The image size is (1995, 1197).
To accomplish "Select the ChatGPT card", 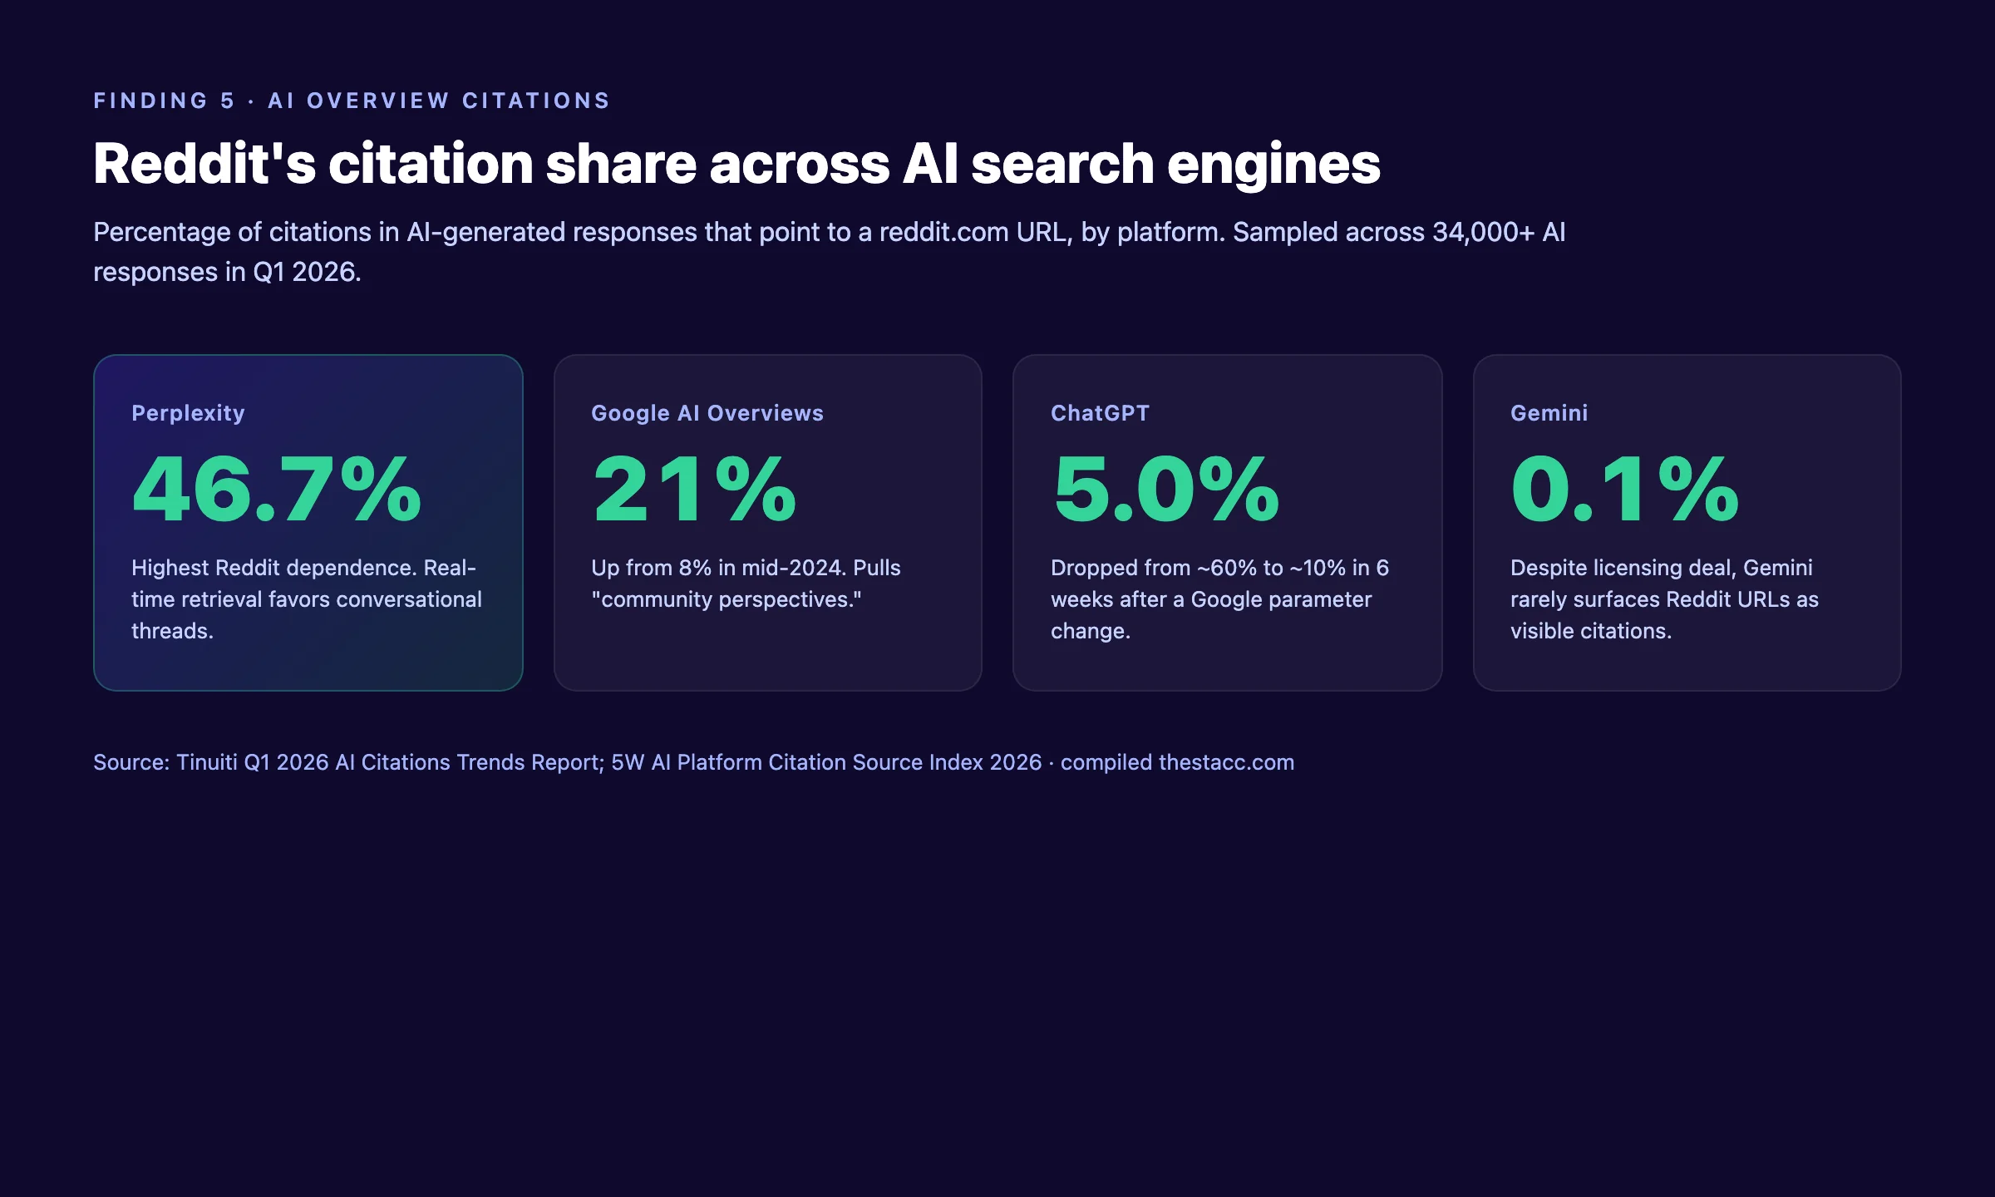I will pos(1228,523).
